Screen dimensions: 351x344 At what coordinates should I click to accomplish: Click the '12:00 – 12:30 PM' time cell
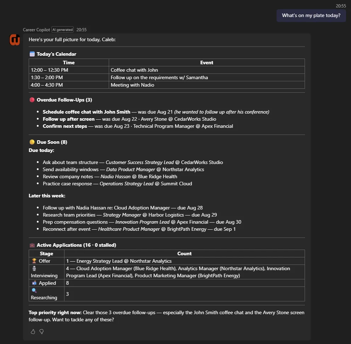(69, 70)
